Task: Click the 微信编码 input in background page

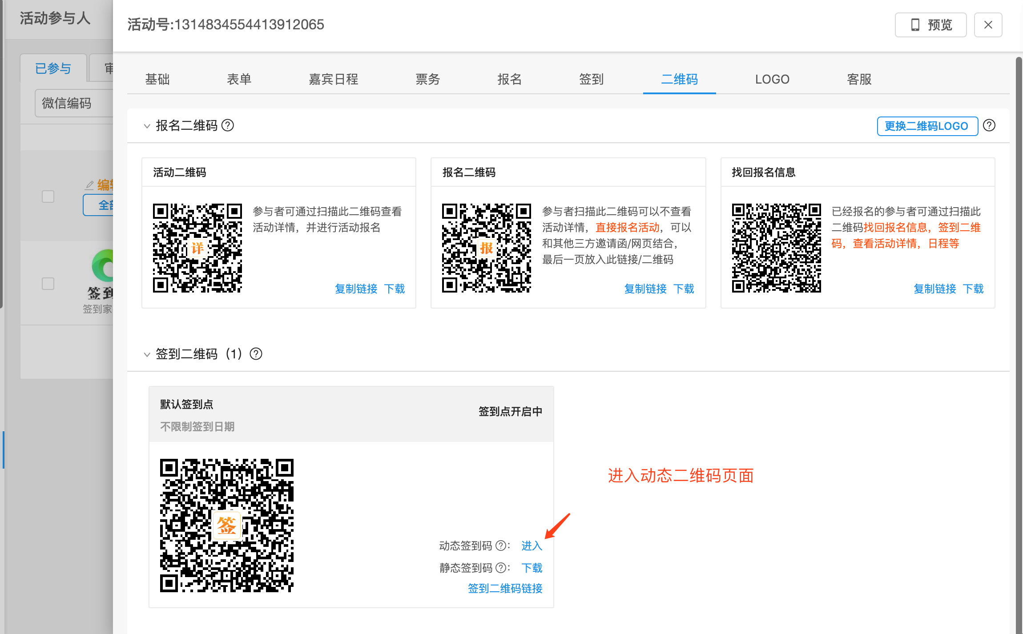Action: pos(74,103)
